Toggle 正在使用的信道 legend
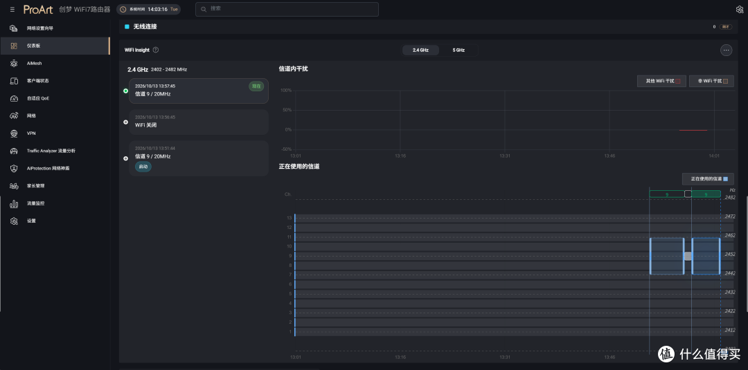The height and width of the screenshot is (370, 748). tap(708, 179)
